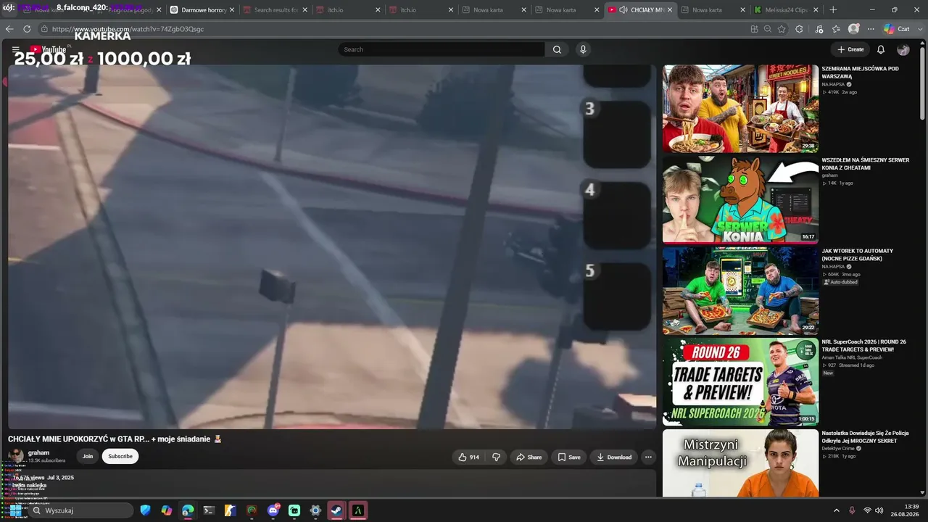Click the Windows Wyszukaj search box
The width and height of the screenshot is (928, 522).
click(x=81, y=510)
